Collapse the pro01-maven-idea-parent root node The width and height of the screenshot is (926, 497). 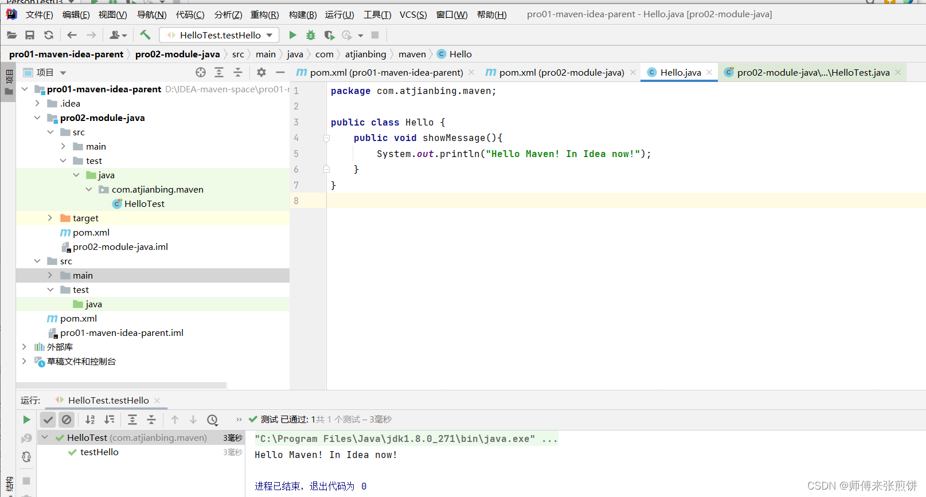(x=25, y=89)
